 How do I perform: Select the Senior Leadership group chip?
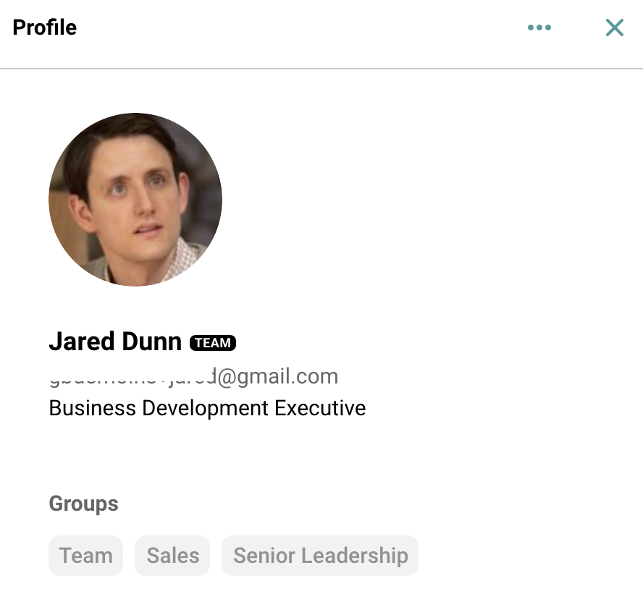(x=320, y=555)
